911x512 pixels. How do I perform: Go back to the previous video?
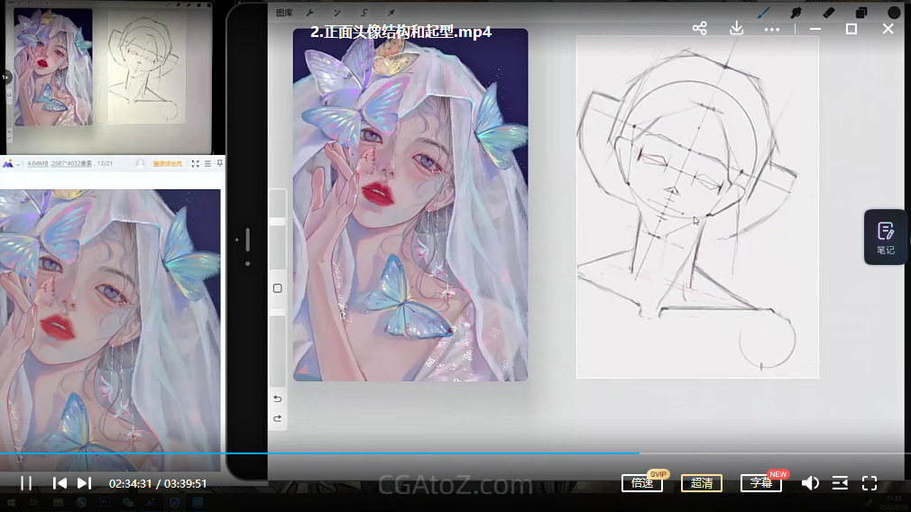(60, 483)
